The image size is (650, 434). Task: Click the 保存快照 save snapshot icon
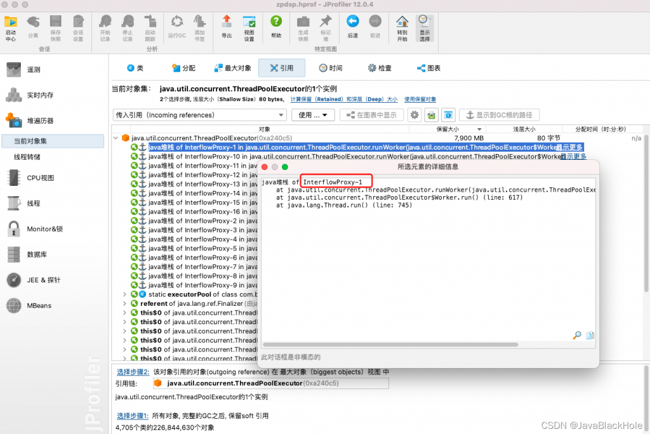[56, 28]
